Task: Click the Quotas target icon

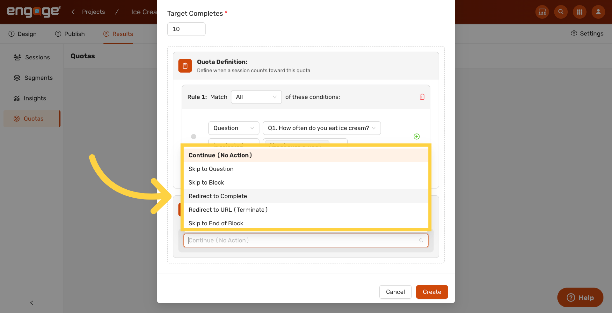Action: coord(17,119)
